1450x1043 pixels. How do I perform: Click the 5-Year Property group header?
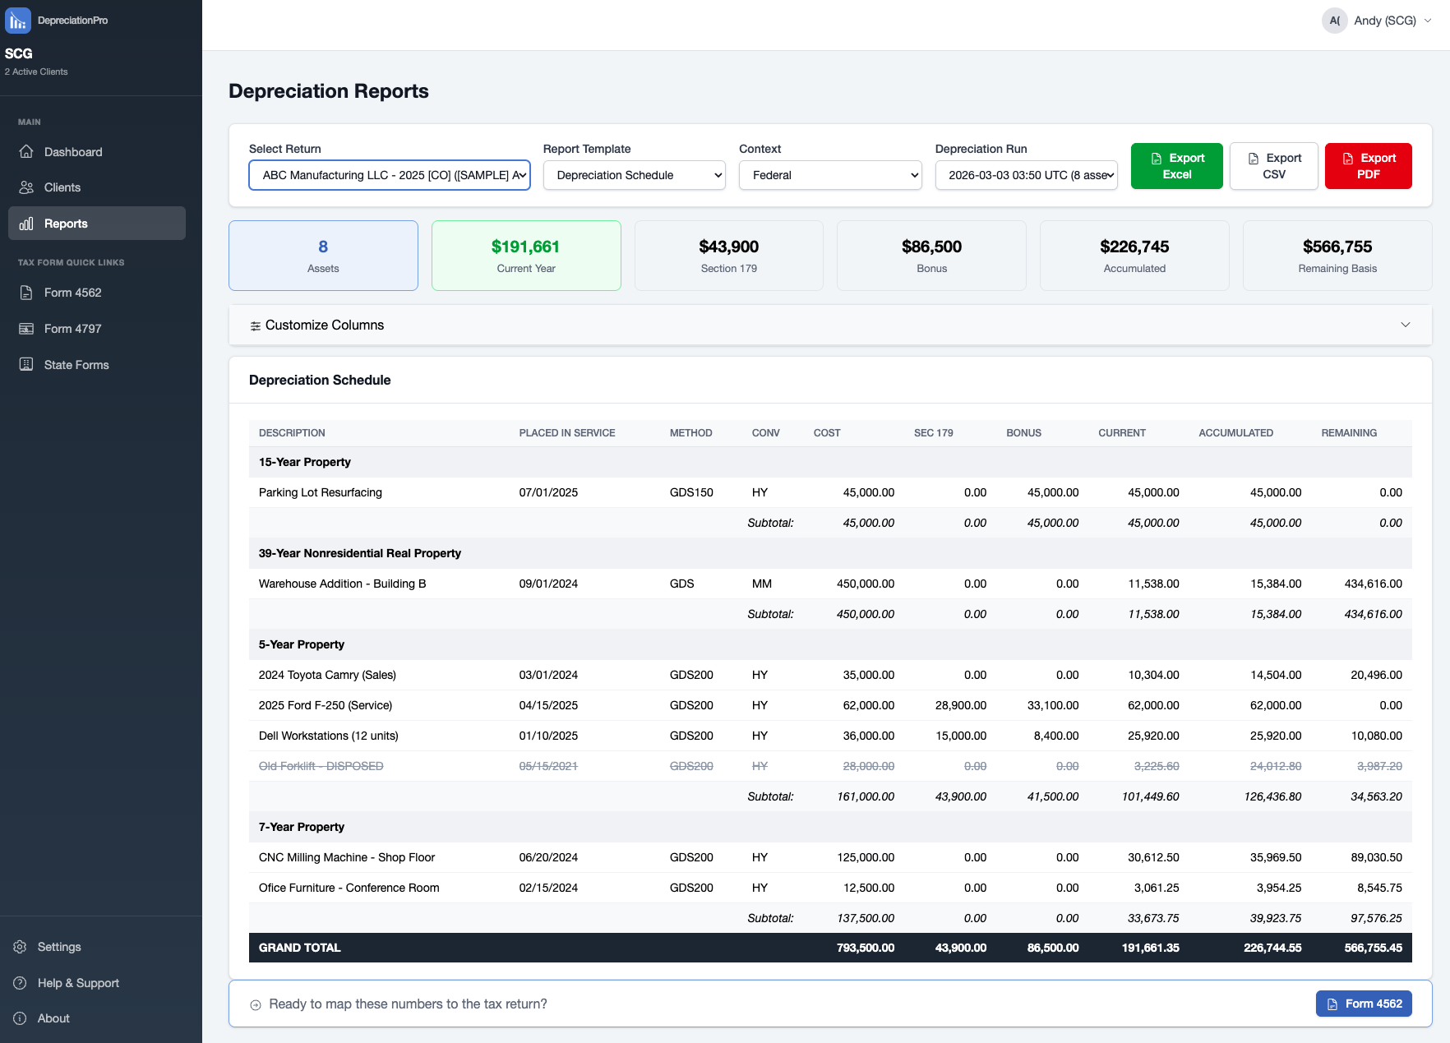[x=830, y=644]
